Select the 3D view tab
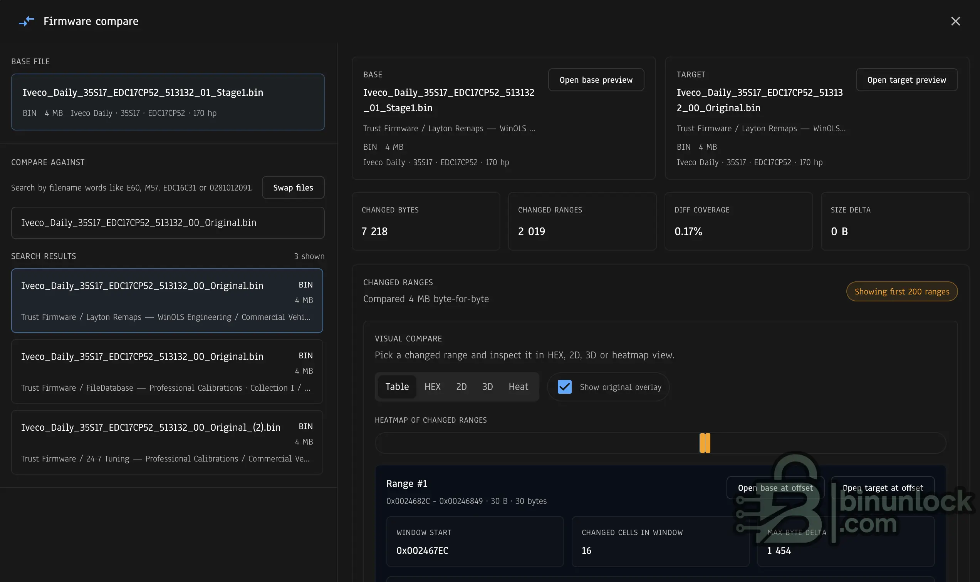This screenshot has width=980, height=582. coord(487,387)
